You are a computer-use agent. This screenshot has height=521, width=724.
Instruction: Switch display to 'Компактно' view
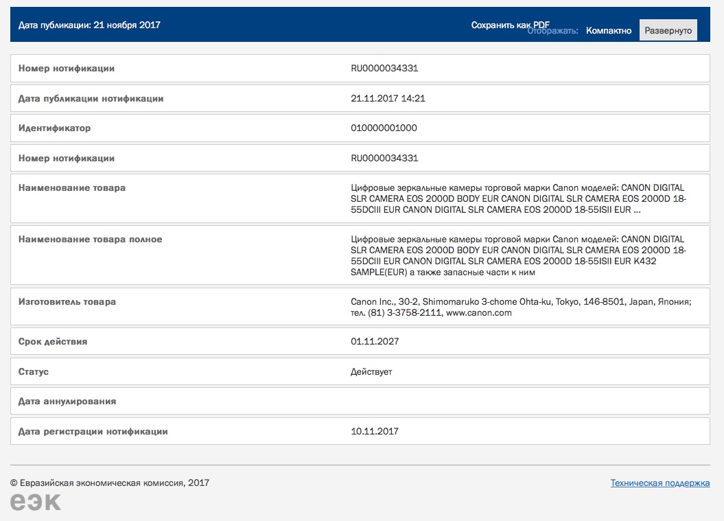[x=609, y=30]
